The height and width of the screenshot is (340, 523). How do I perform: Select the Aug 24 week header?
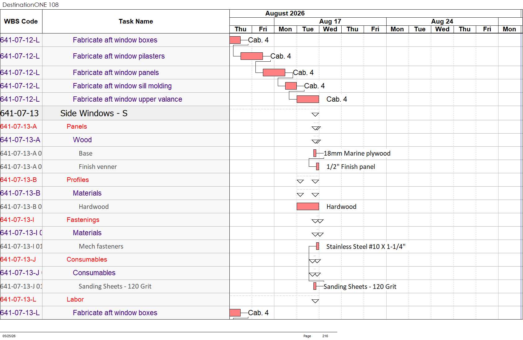[442, 21]
